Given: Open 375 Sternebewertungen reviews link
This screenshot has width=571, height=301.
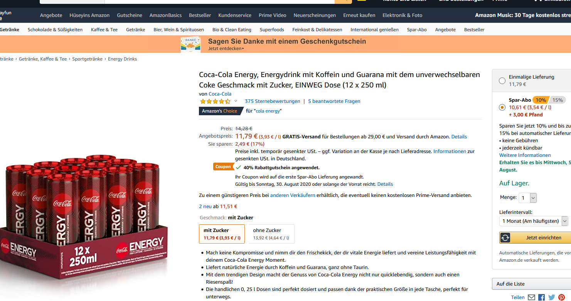Looking at the screenshot, I should click(272, 101).
